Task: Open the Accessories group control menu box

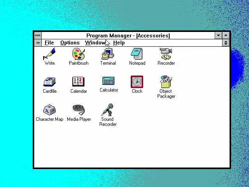Action: (x=38, y=43)
